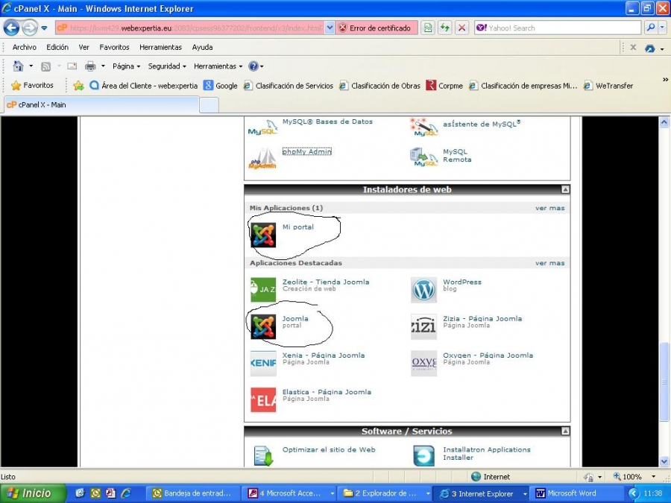Click the Xenia template icon

click(x=263, y=364)
